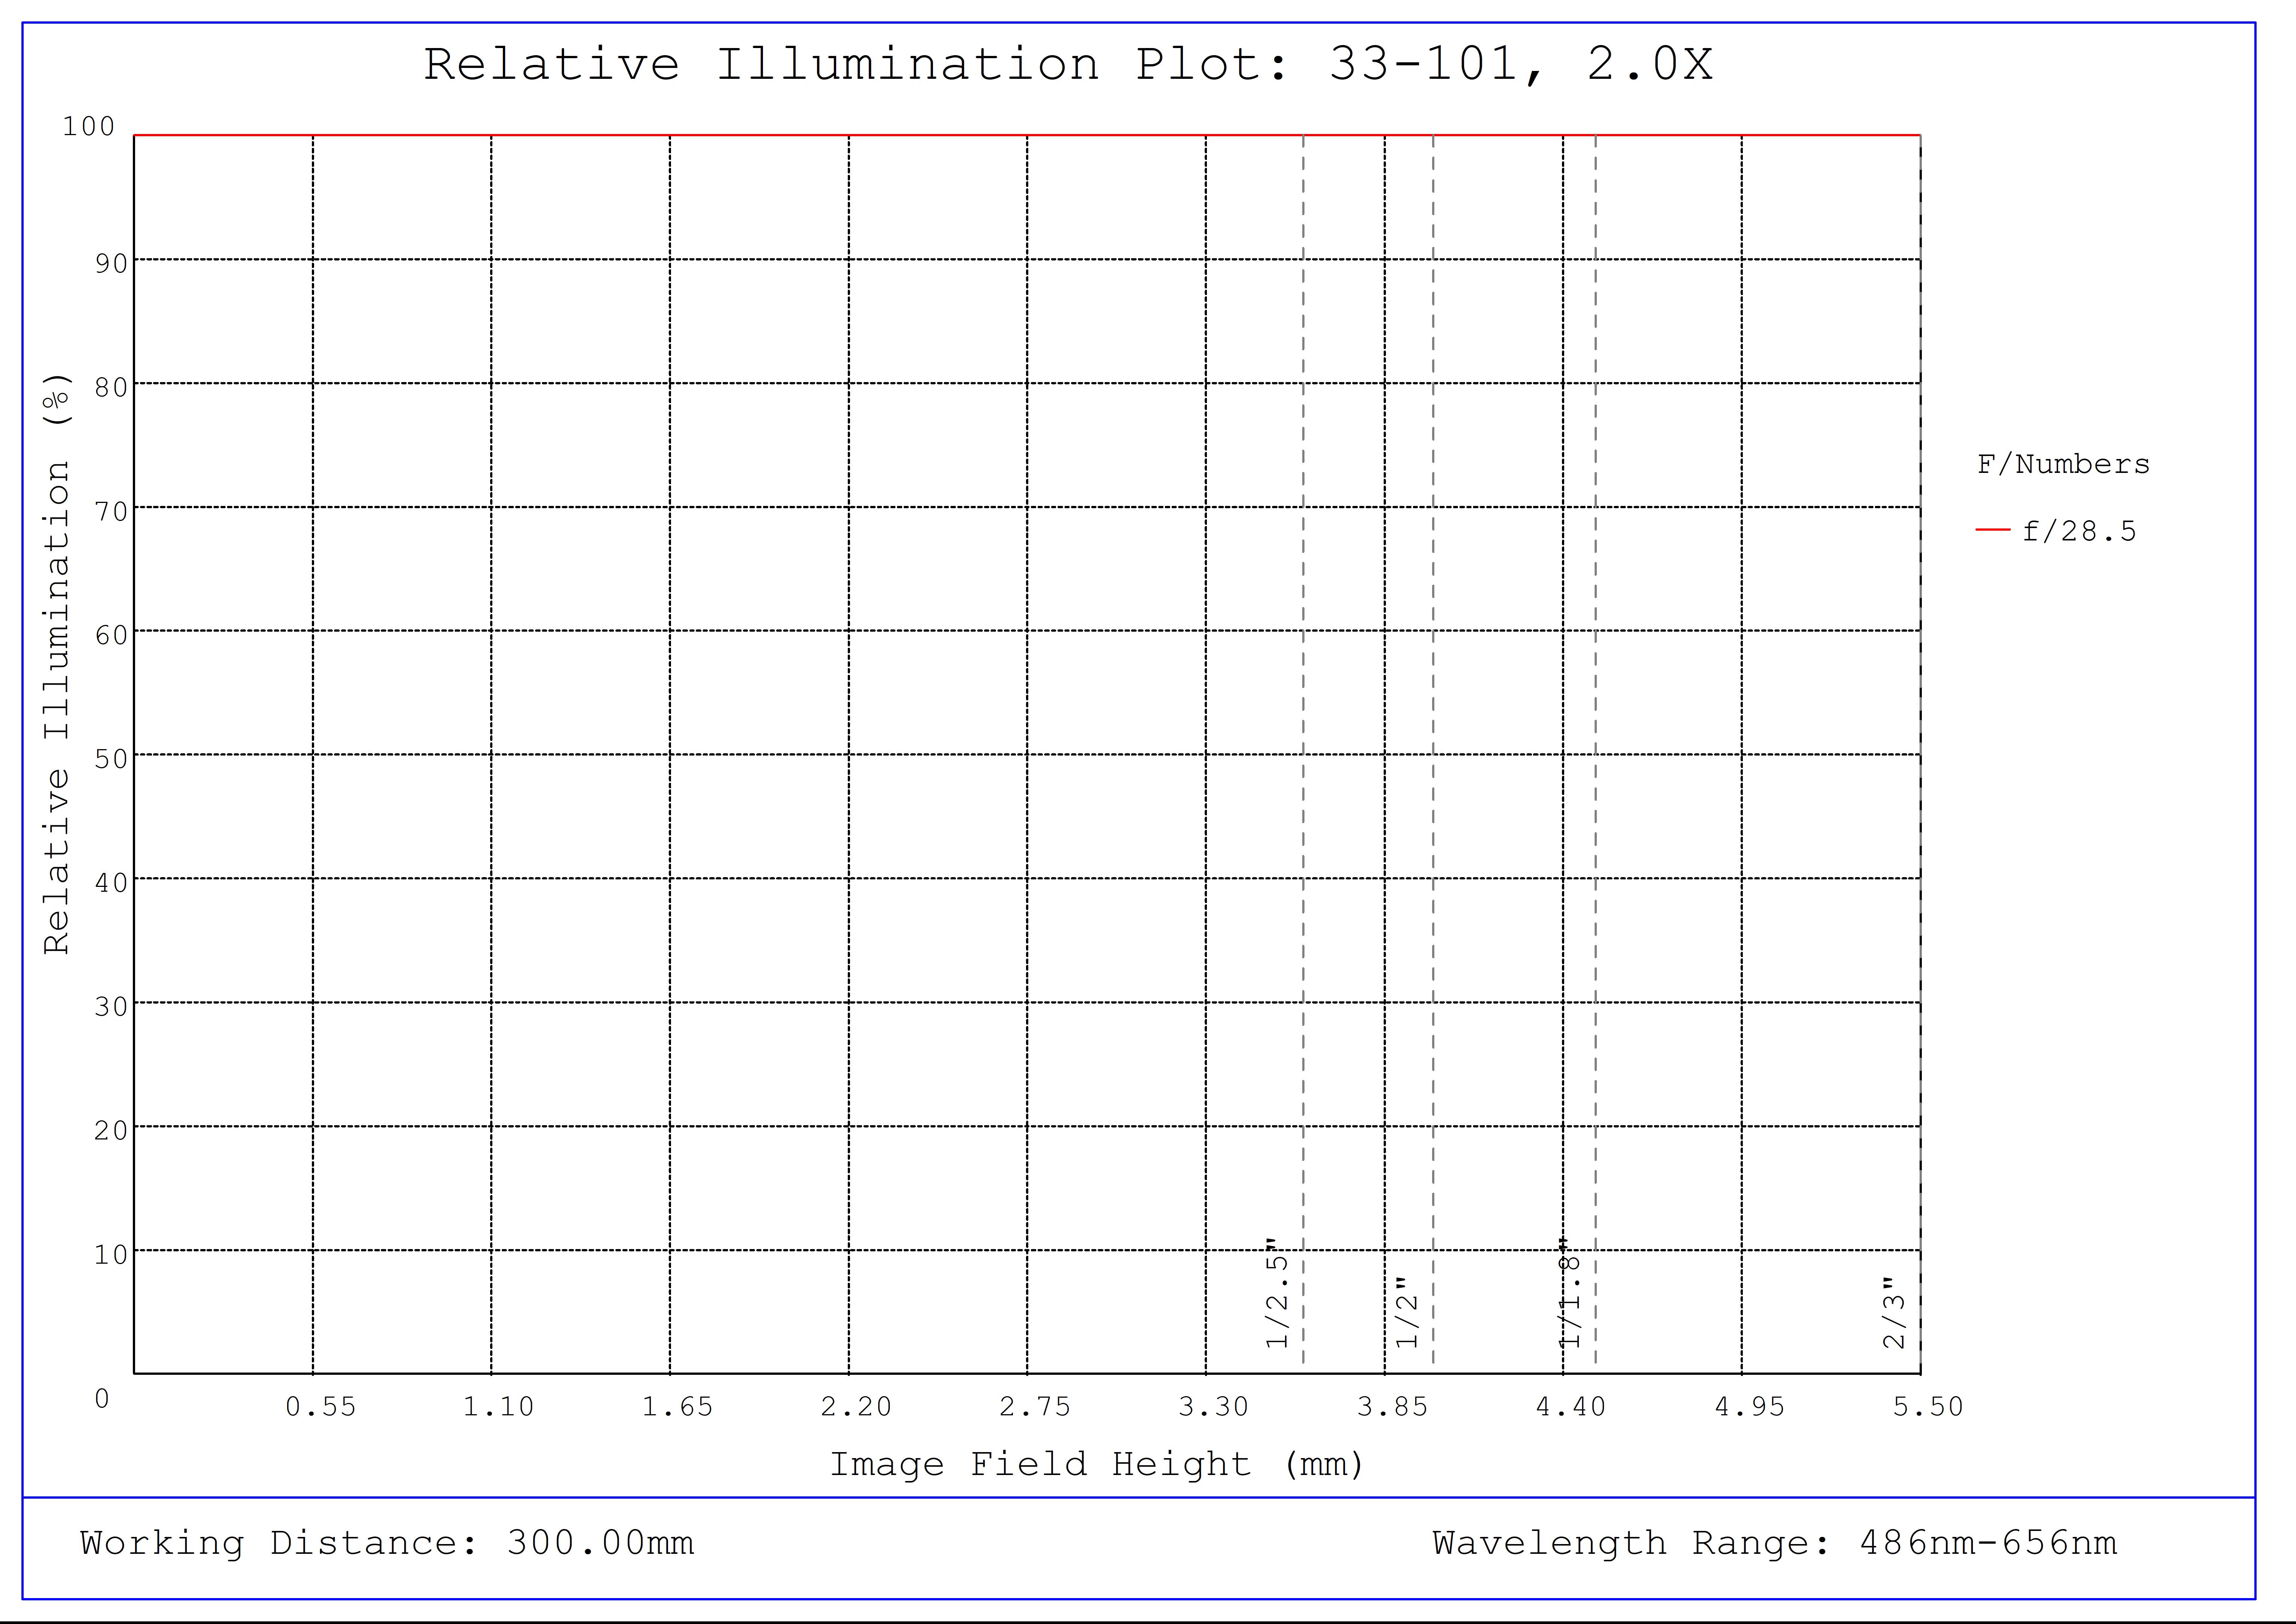Click the 2/3" sensor marker label
2296x1624 pixels.
[x=1894, y=1312]
